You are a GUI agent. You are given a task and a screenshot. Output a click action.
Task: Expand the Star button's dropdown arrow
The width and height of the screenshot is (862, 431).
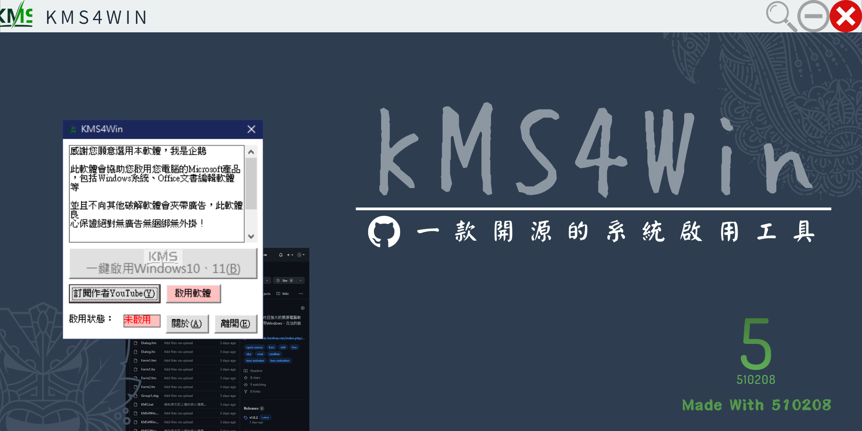point(300,280)
